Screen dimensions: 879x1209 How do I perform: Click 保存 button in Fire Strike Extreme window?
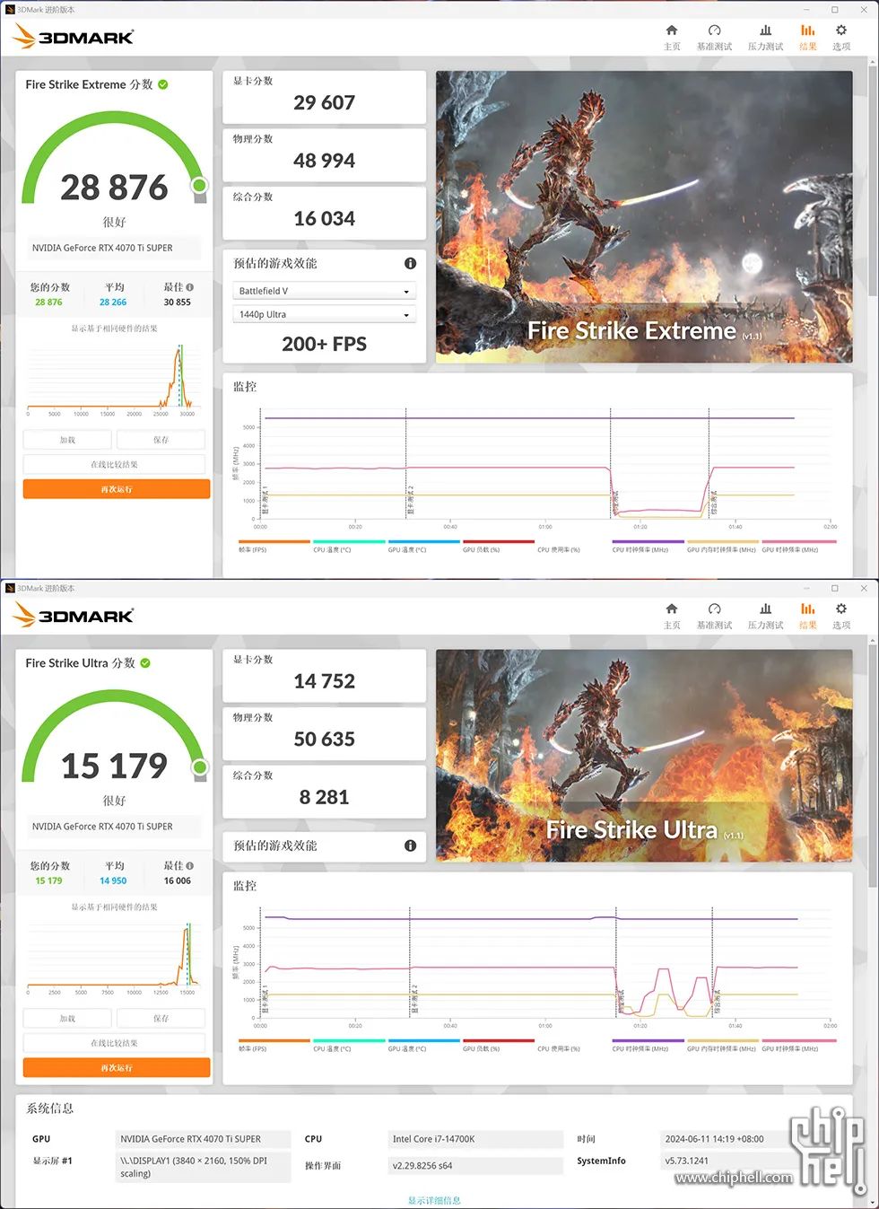point(161,440)
